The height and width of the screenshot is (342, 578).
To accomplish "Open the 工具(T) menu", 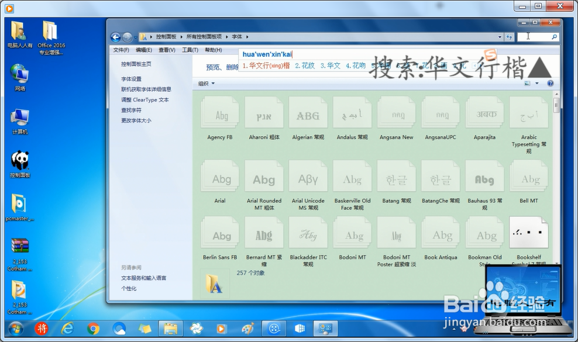I will [x=190, y=50].
